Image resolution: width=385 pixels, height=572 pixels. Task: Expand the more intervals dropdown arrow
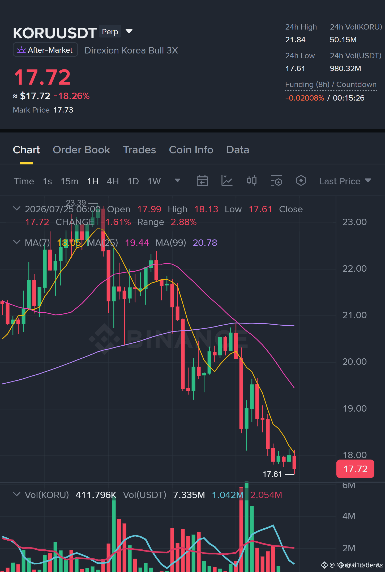[x=178, y=181]
